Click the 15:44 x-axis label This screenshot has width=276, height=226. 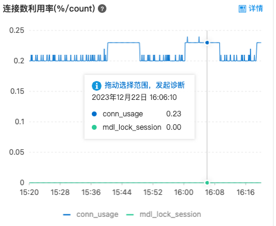pyautogui.click(x=122, y=192)
